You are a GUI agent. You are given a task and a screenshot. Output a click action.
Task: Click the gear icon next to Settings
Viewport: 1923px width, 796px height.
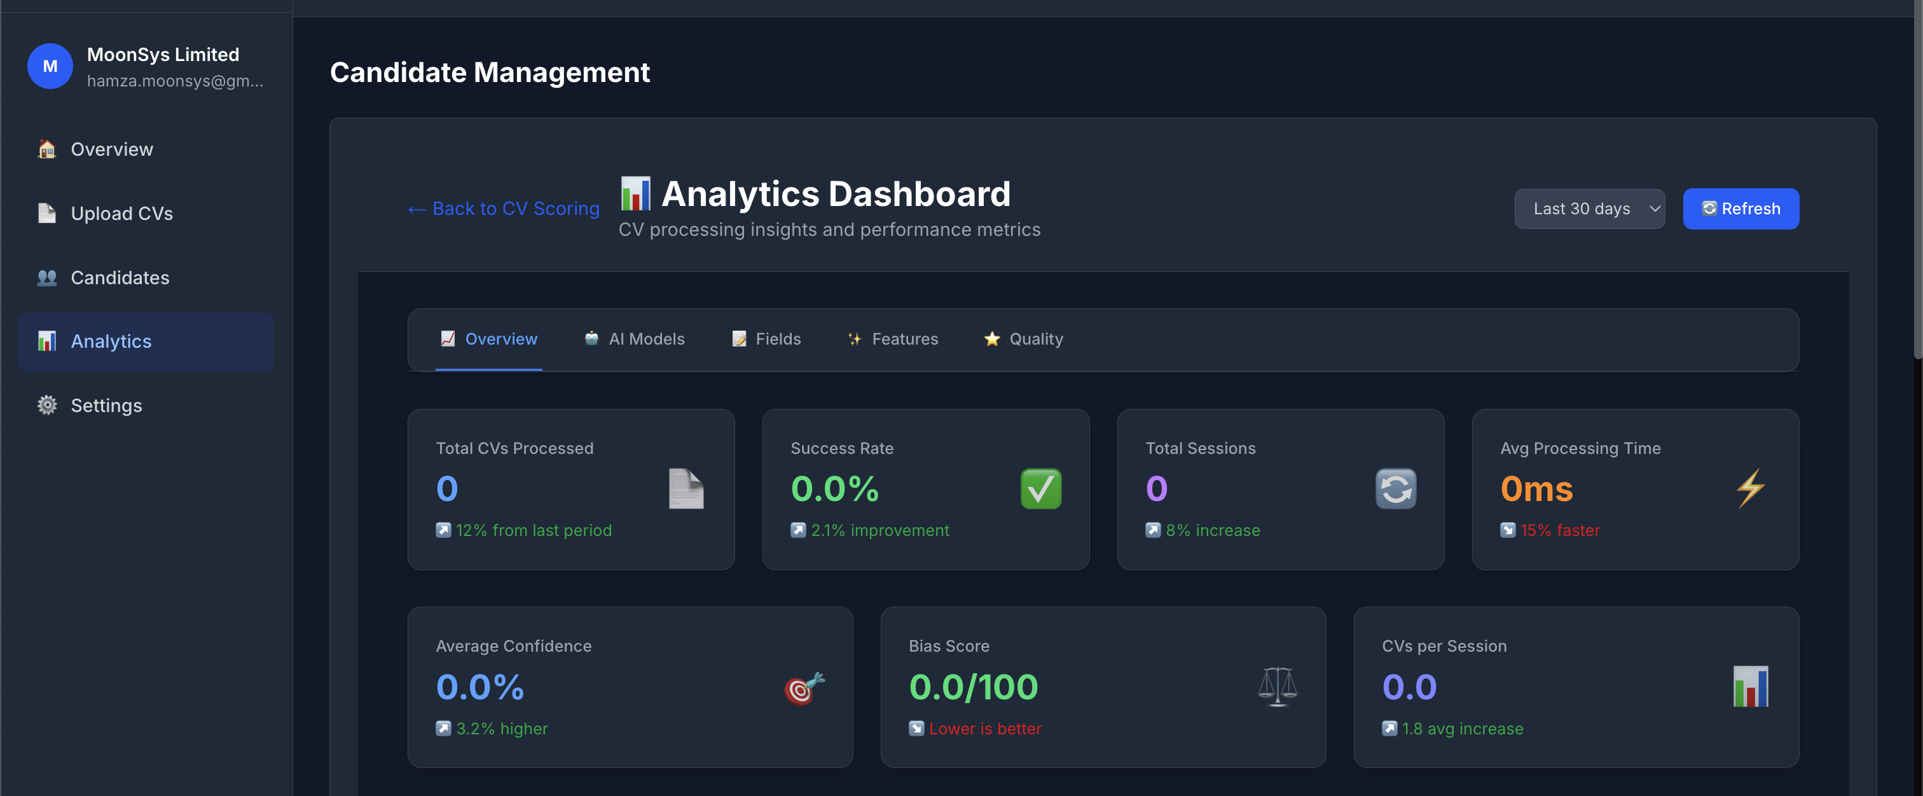click(x=47, y=405)
